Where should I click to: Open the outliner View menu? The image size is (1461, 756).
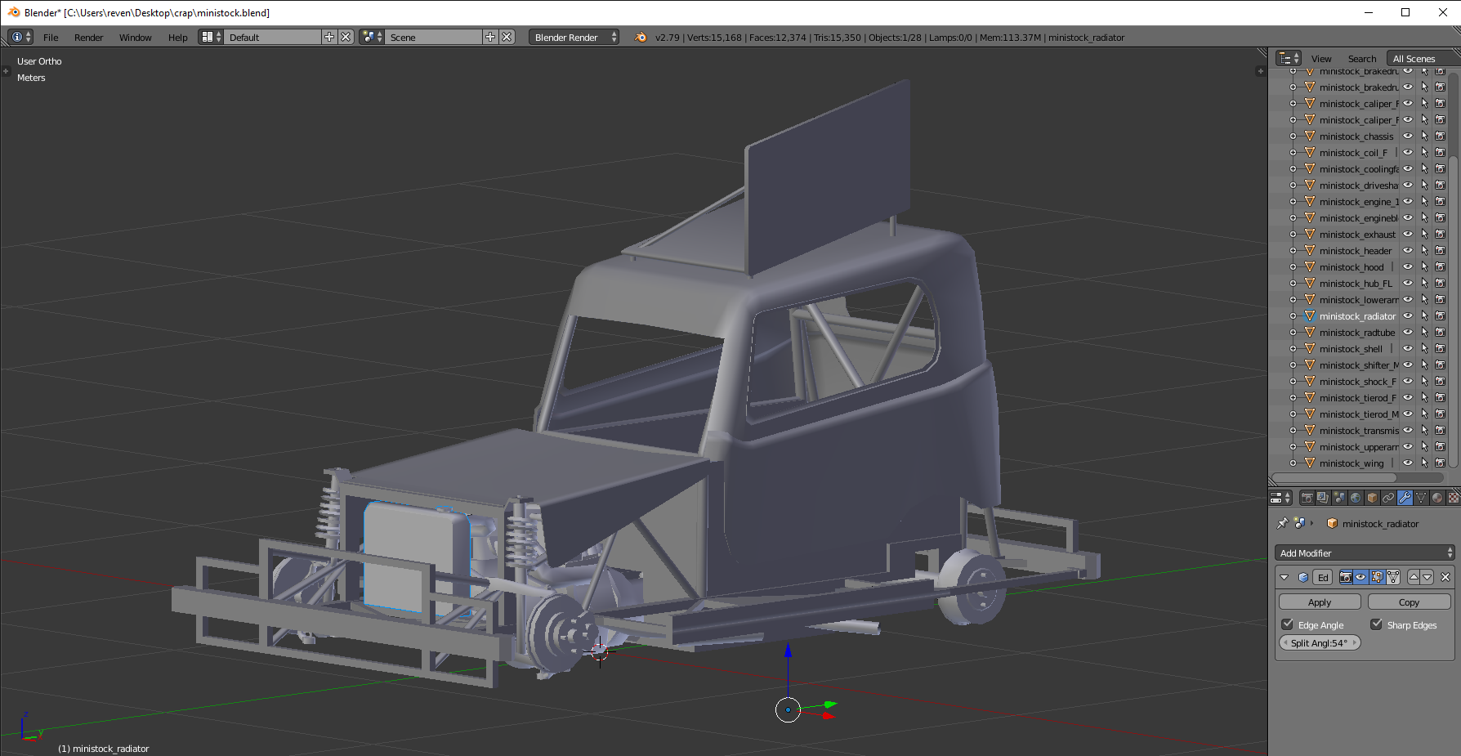click(1320, 59)
